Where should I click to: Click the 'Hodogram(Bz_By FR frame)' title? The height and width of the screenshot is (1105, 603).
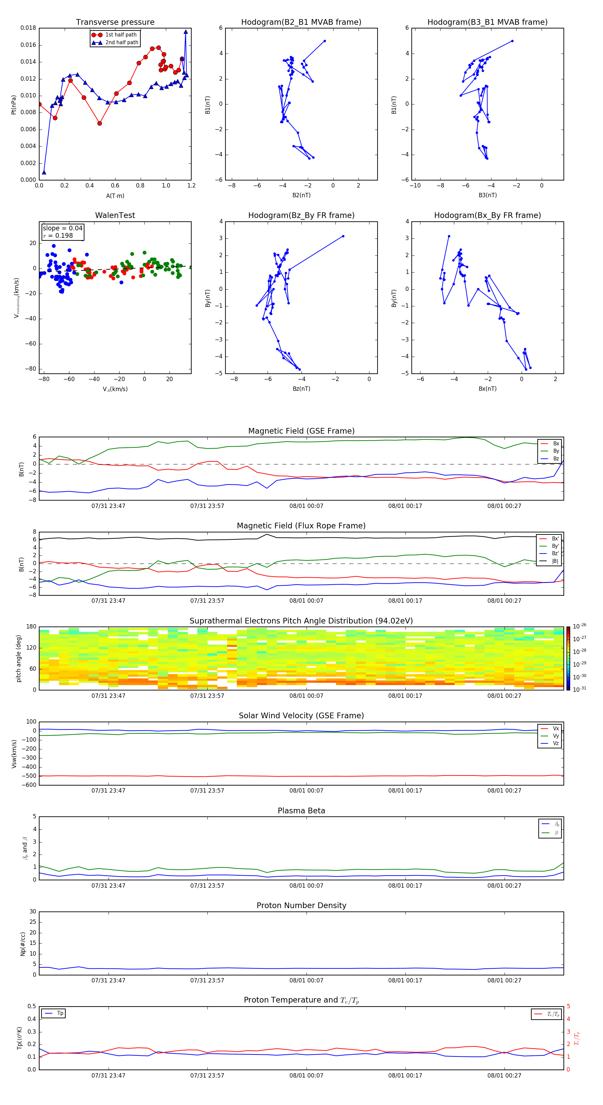(x=301, y=215)
